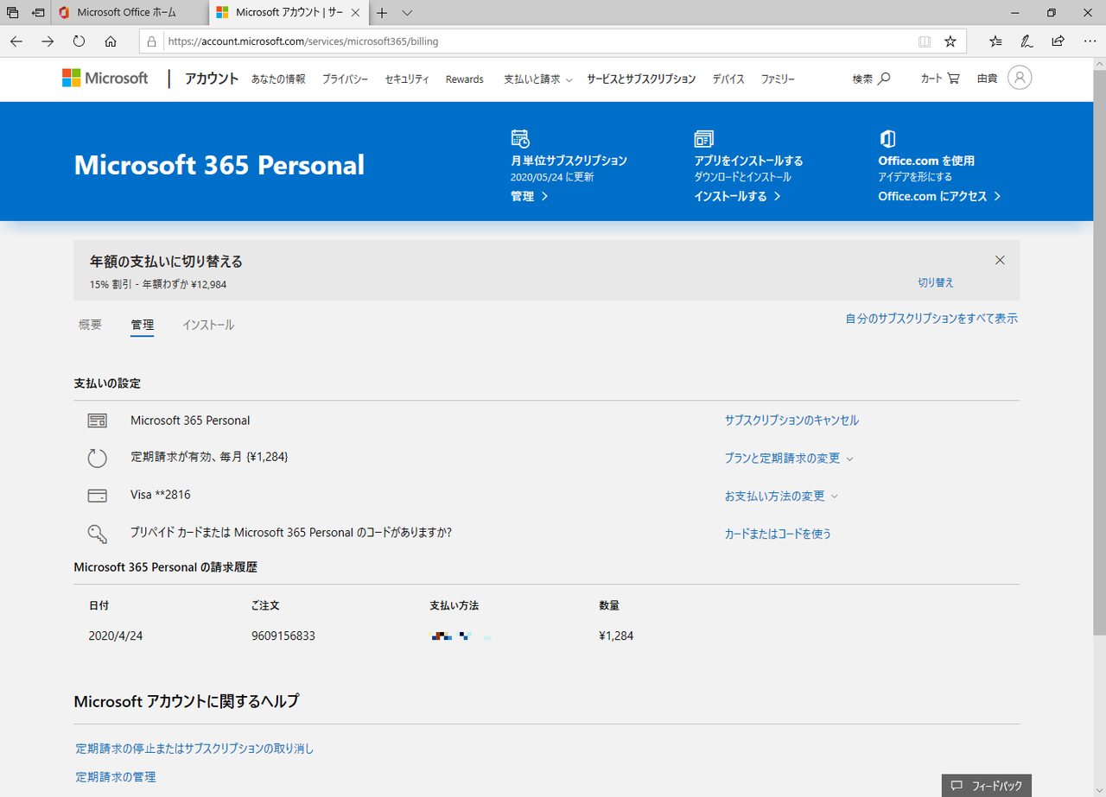Close the annual payment banner

(1000, 260)
